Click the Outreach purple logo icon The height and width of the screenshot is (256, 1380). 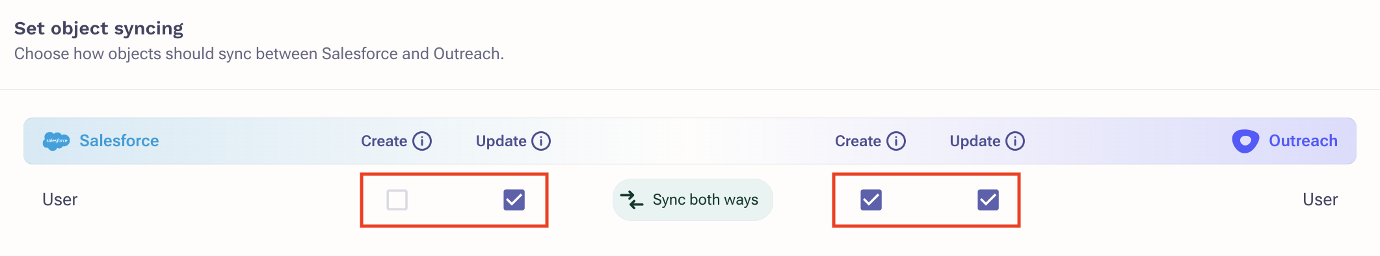click(1245, 141)
